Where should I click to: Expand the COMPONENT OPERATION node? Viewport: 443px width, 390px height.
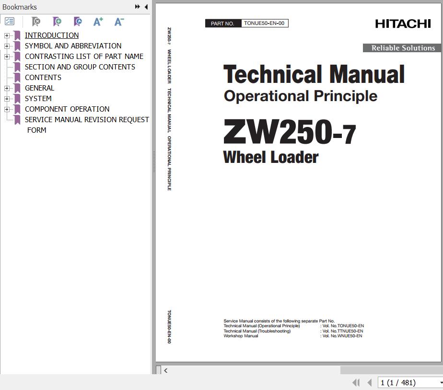pyautogui.click(x=7, y=109)
